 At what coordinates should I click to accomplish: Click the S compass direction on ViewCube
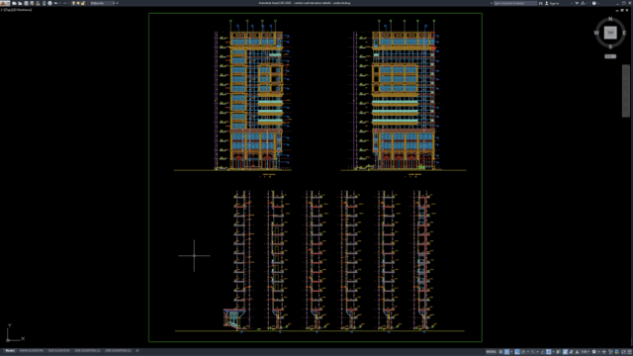pos(610,46)
